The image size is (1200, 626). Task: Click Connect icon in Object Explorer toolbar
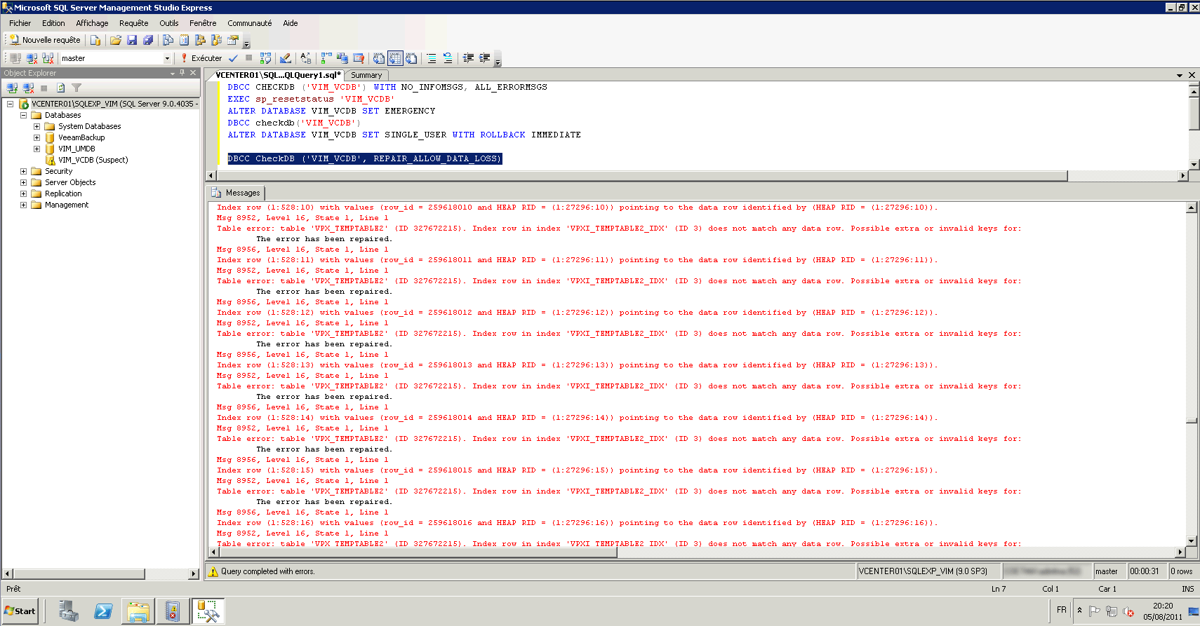click(12, 88)
